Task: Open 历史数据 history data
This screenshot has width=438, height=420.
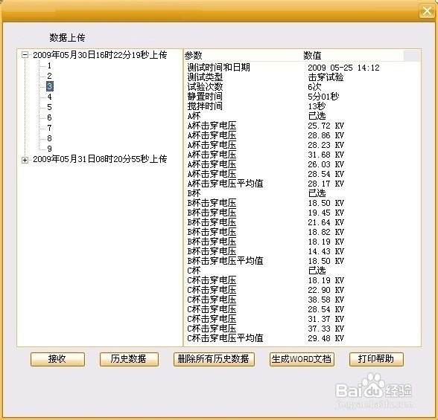Action: [x=129, y=359]
